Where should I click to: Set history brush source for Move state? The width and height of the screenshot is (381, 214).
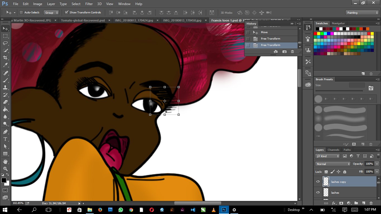(x=248, y=32)
